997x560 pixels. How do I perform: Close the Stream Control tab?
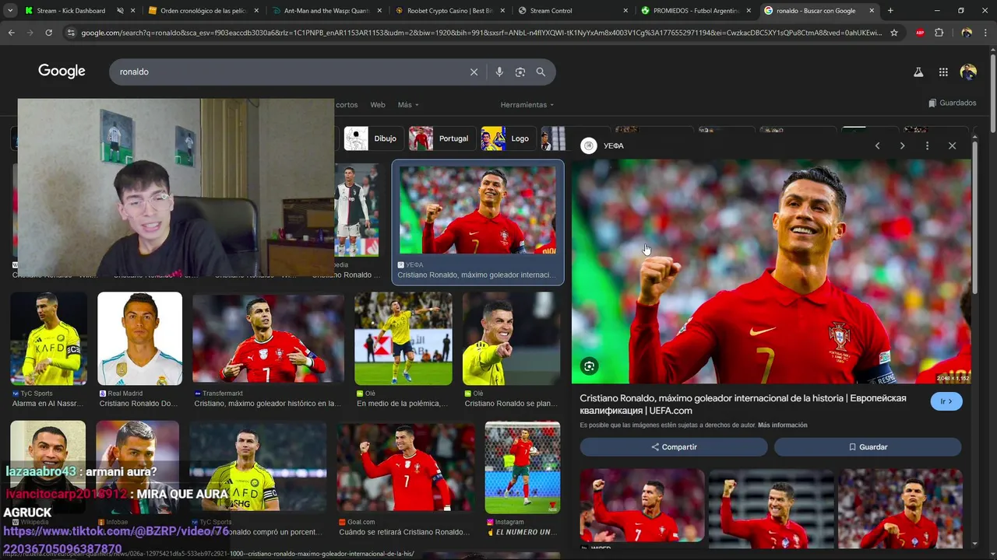point(625,11)
